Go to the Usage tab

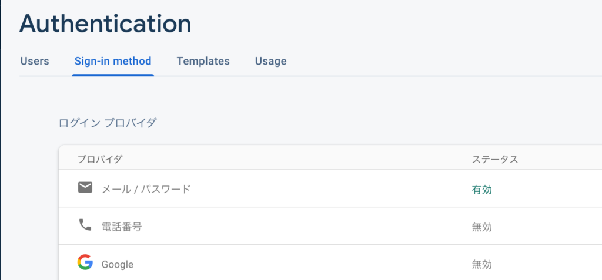click(270, 62)
